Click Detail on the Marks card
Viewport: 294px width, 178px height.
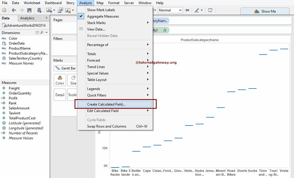60,94
